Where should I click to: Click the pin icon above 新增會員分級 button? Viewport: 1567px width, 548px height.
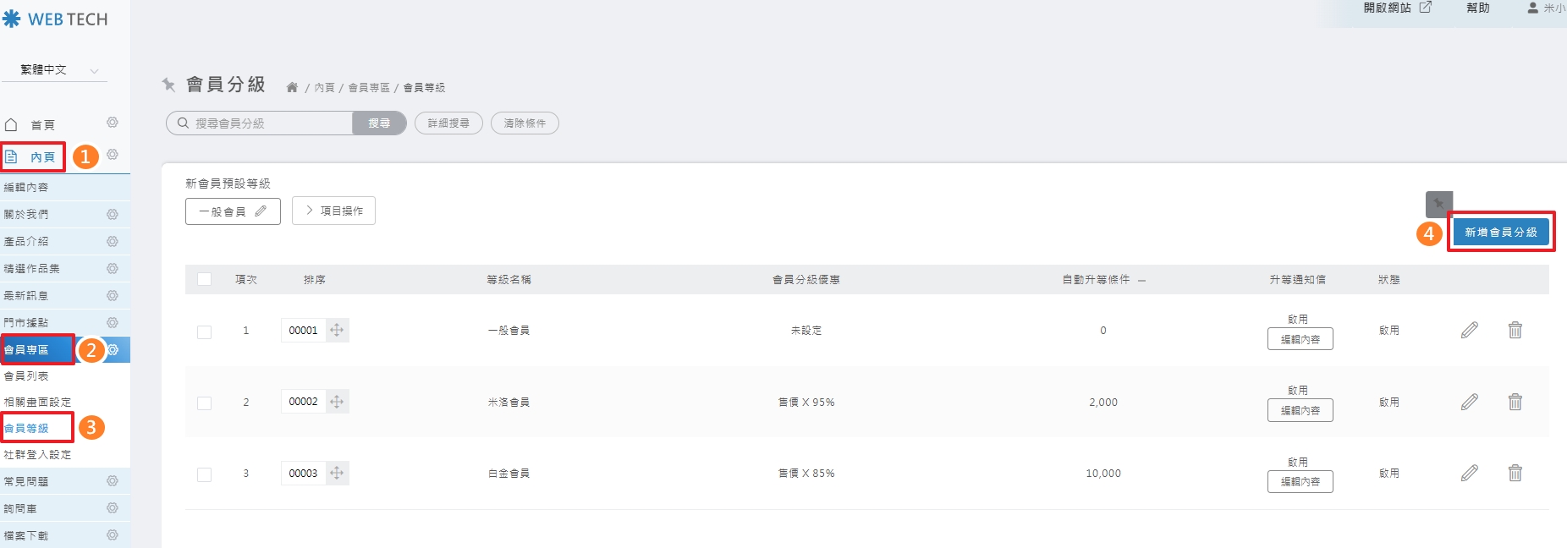click(x=1438, y=204)
